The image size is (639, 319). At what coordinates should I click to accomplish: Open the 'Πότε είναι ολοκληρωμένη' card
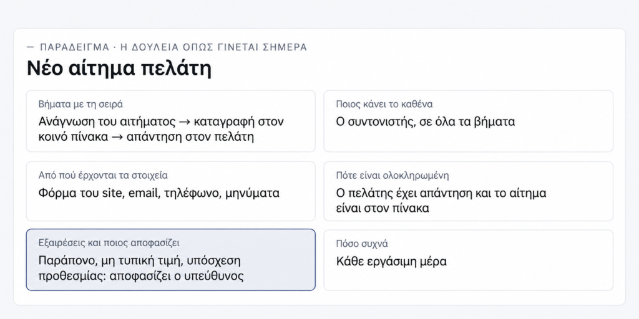[x=468, y=191]
